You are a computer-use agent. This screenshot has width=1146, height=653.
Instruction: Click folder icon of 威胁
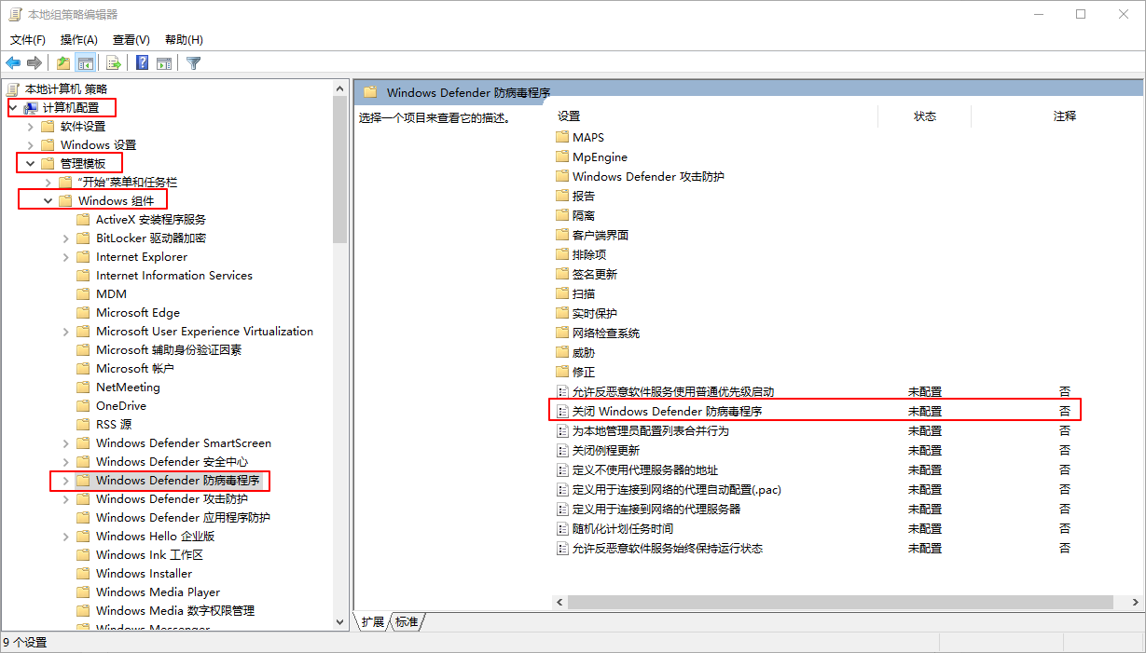tap(562, 352)
